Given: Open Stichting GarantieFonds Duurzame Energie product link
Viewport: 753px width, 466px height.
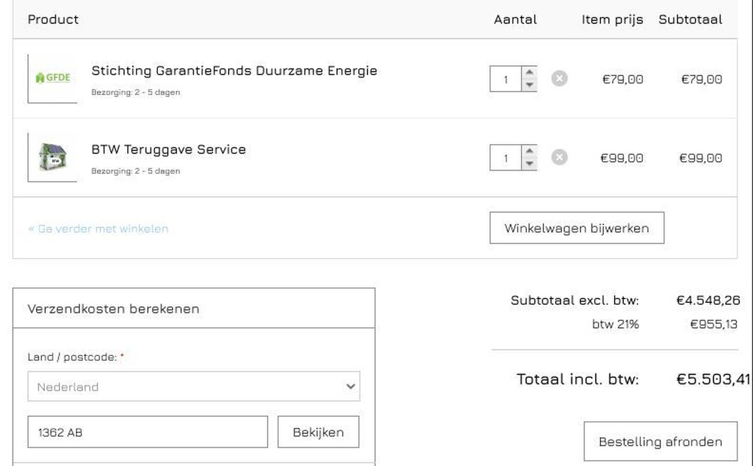Looking at the screenshot, I should [234, 71].
